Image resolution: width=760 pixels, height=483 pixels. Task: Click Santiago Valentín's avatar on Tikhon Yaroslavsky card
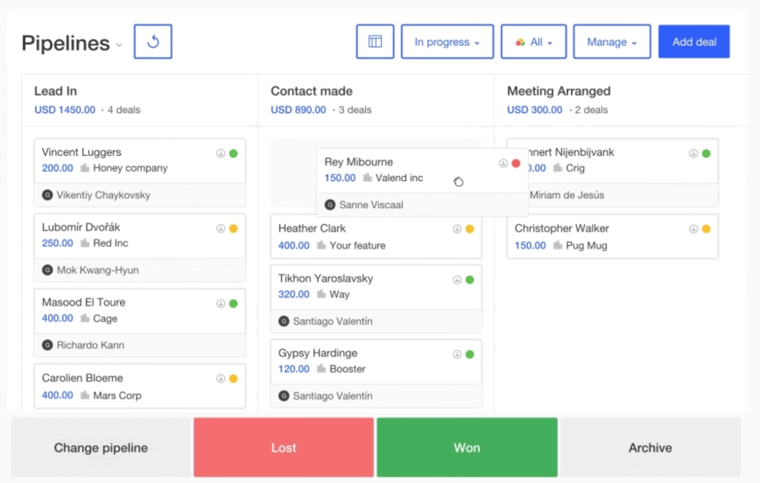point(284,321)
